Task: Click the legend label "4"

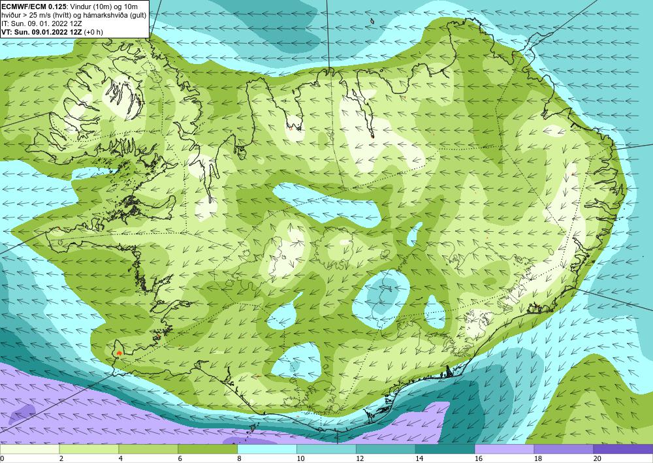Action: [x=121, y=459]
